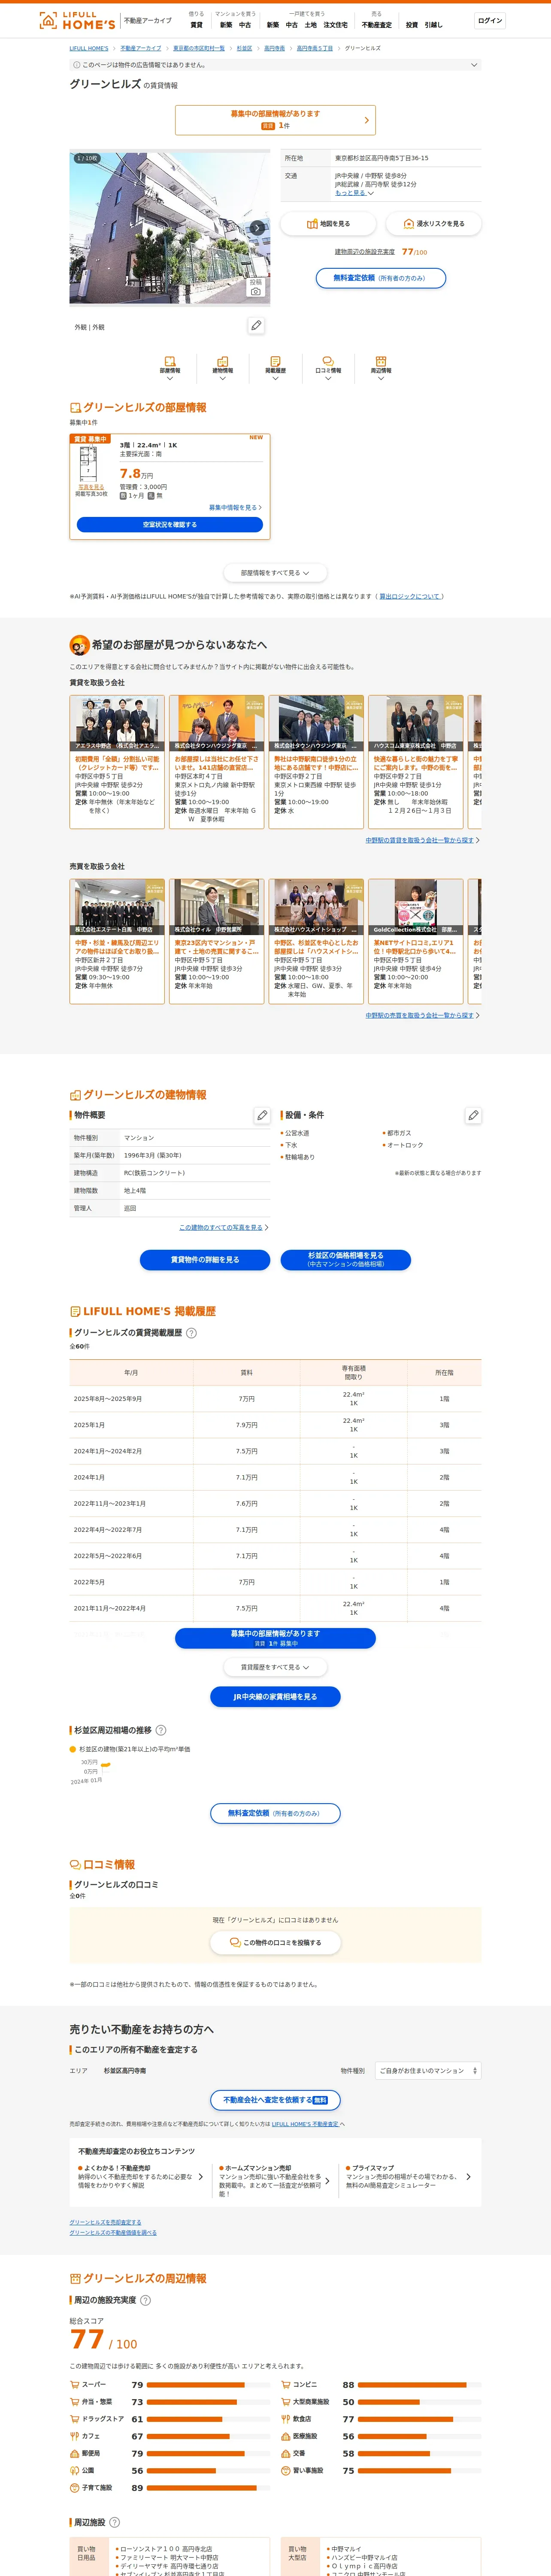Click 杉並区の価格相場を見る button
The height and width of the screenshot is (2576, 551).
(x=345, y=1260)
